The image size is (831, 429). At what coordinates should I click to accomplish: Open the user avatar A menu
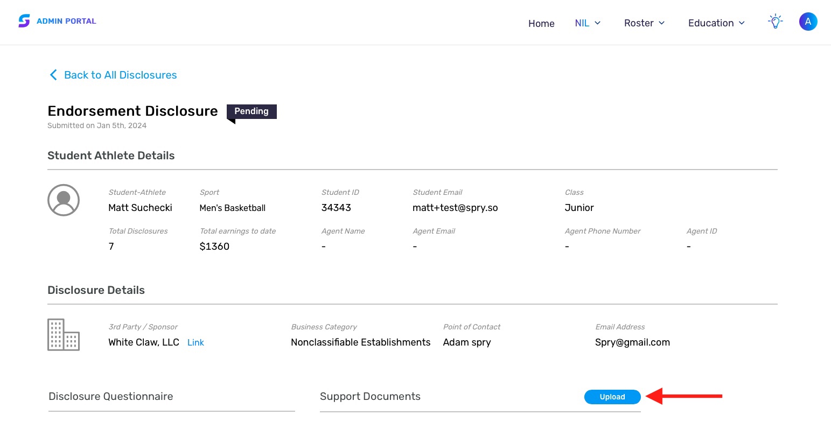808,22
